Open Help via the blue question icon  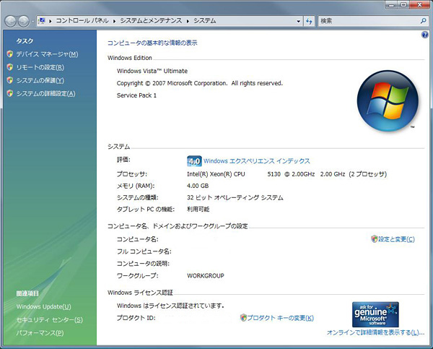[425, 35]
